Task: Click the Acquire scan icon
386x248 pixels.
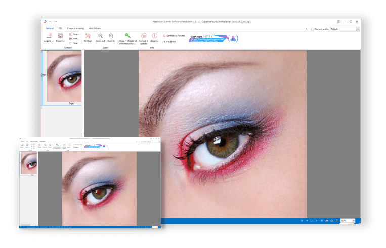Action: coord(49,37)
